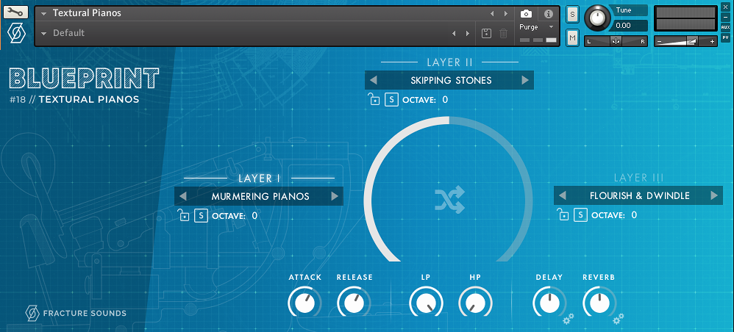Adjust the Delay amount knob
The image size is (734, 332).
point(549,303)
